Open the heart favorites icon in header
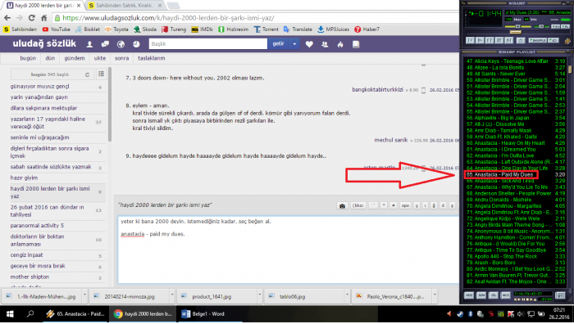The width and height of the screenshot is (574, 324). tap(309, 44)
